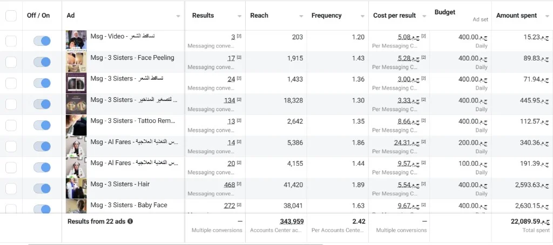Check the select-all checkbox in header
Viewport: 553px width, 245px height.
(x=11, y=16)
